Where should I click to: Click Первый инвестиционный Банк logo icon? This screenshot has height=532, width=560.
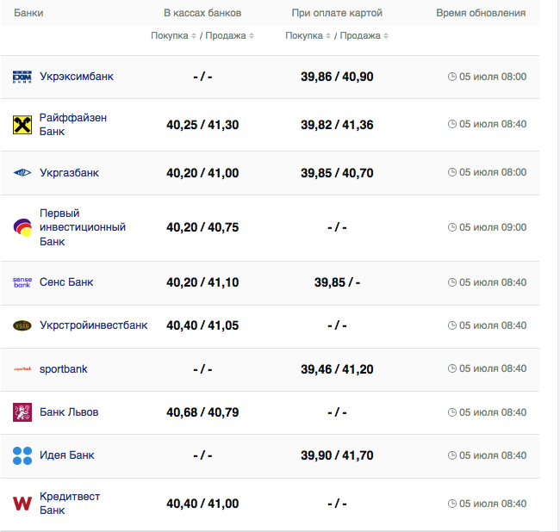[x=22, y=227]
